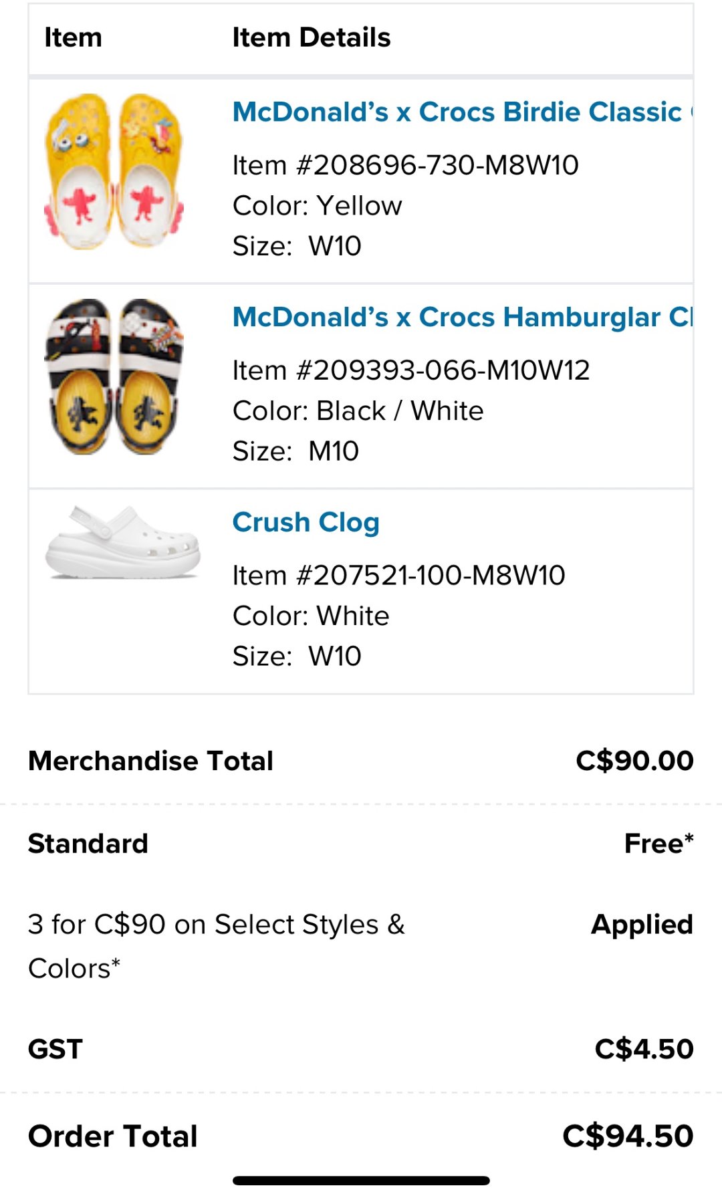The width and height of the screenshot is (722, 1200).
Task: Select the Item Details column header
Action: [312, 37]
